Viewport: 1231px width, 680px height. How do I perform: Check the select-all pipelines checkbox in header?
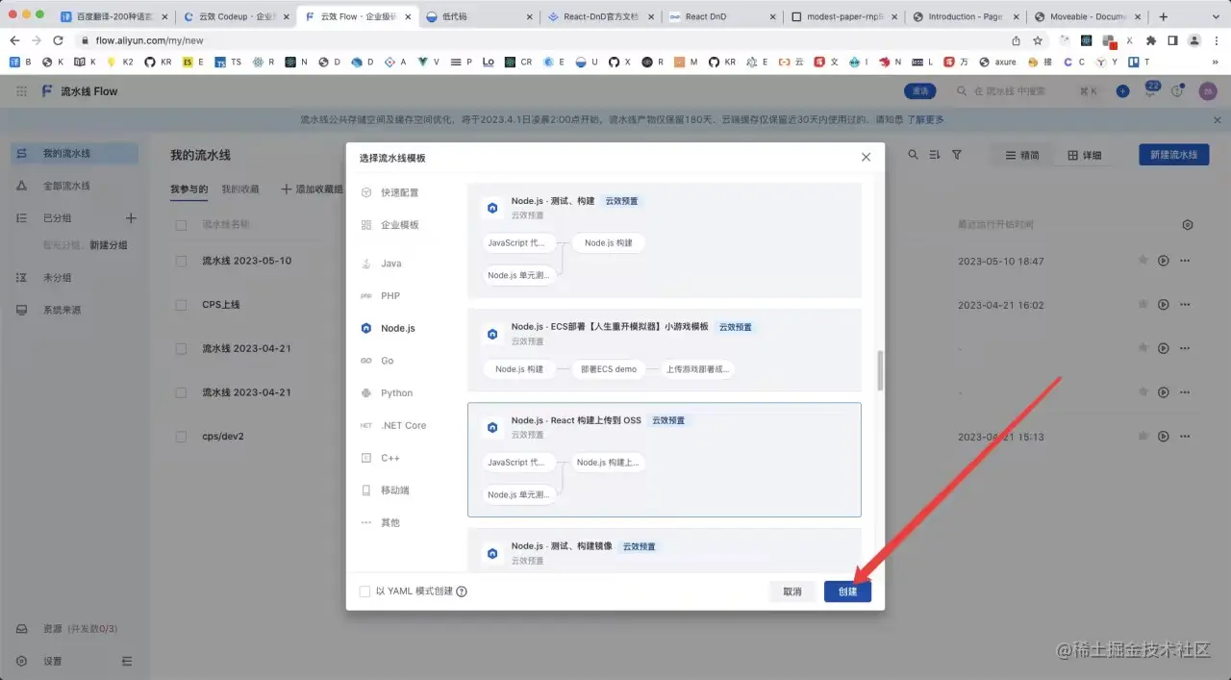coord(181,225)
